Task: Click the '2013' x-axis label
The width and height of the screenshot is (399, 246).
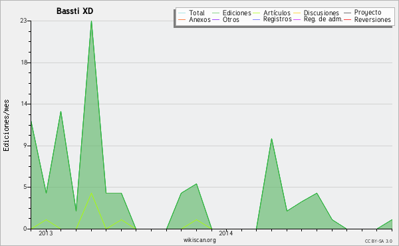Action: (x=46, y=233)
